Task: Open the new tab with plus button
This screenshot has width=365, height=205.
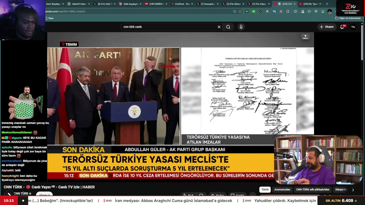Action: coord(327,4)
